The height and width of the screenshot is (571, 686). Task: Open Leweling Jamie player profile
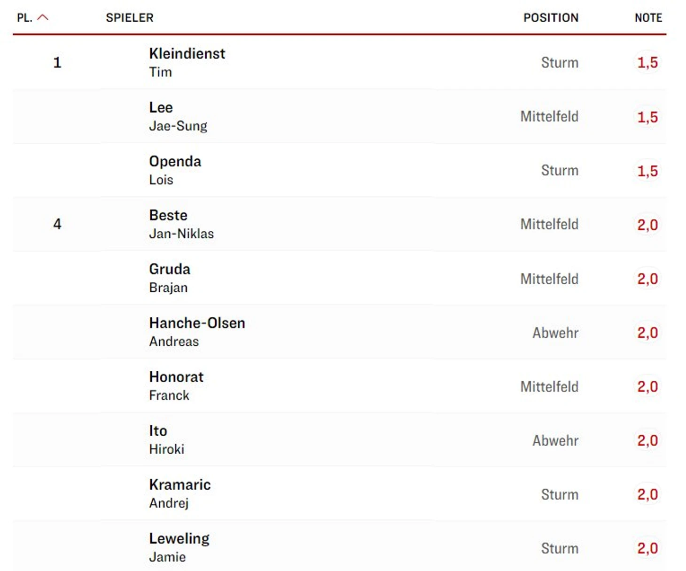click(179, 548)
